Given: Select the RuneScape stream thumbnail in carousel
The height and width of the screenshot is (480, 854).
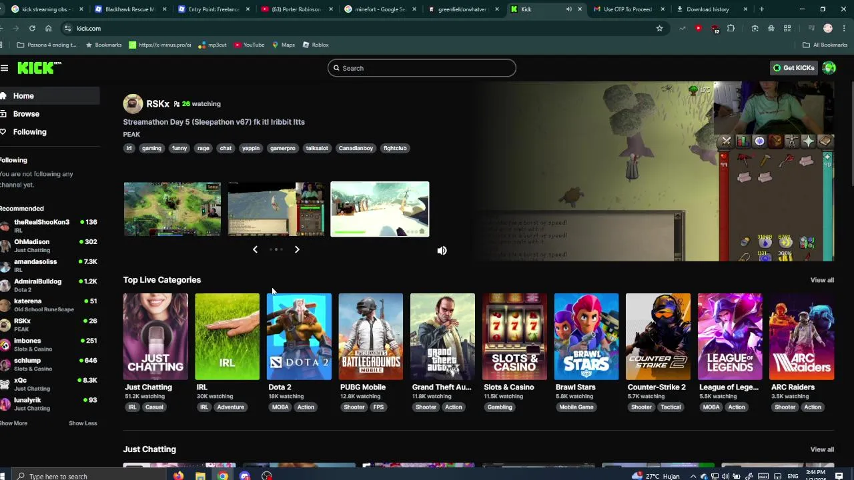Looking at the screenshot, I should click(276, 209).
